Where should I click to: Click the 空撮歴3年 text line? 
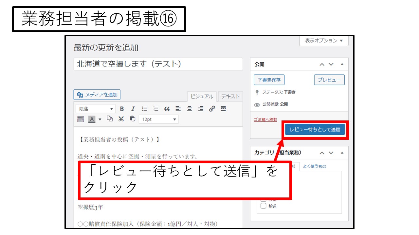pyautogui.click(x=90, y=207)
